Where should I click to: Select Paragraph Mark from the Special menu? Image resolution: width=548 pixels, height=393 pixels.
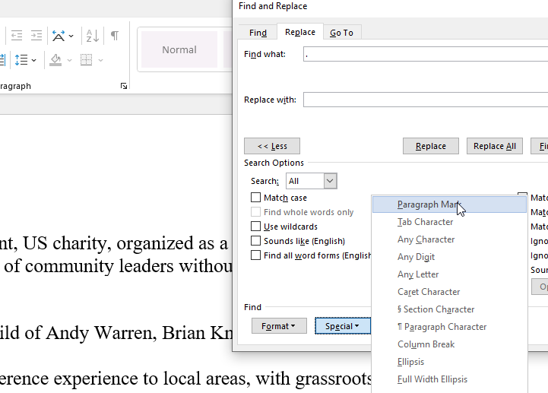[x=429, y=204]
